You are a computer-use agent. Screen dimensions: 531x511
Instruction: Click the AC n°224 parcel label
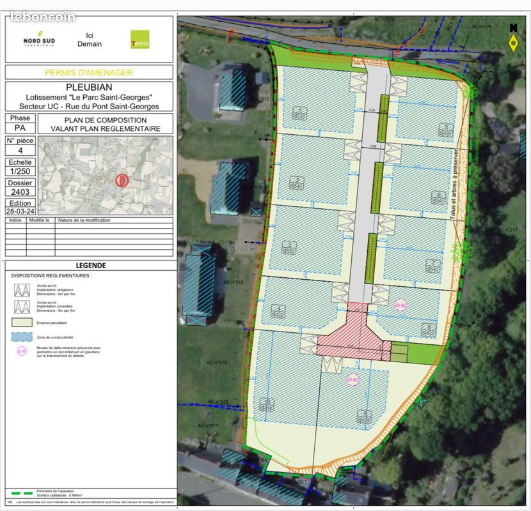point(453,381)
